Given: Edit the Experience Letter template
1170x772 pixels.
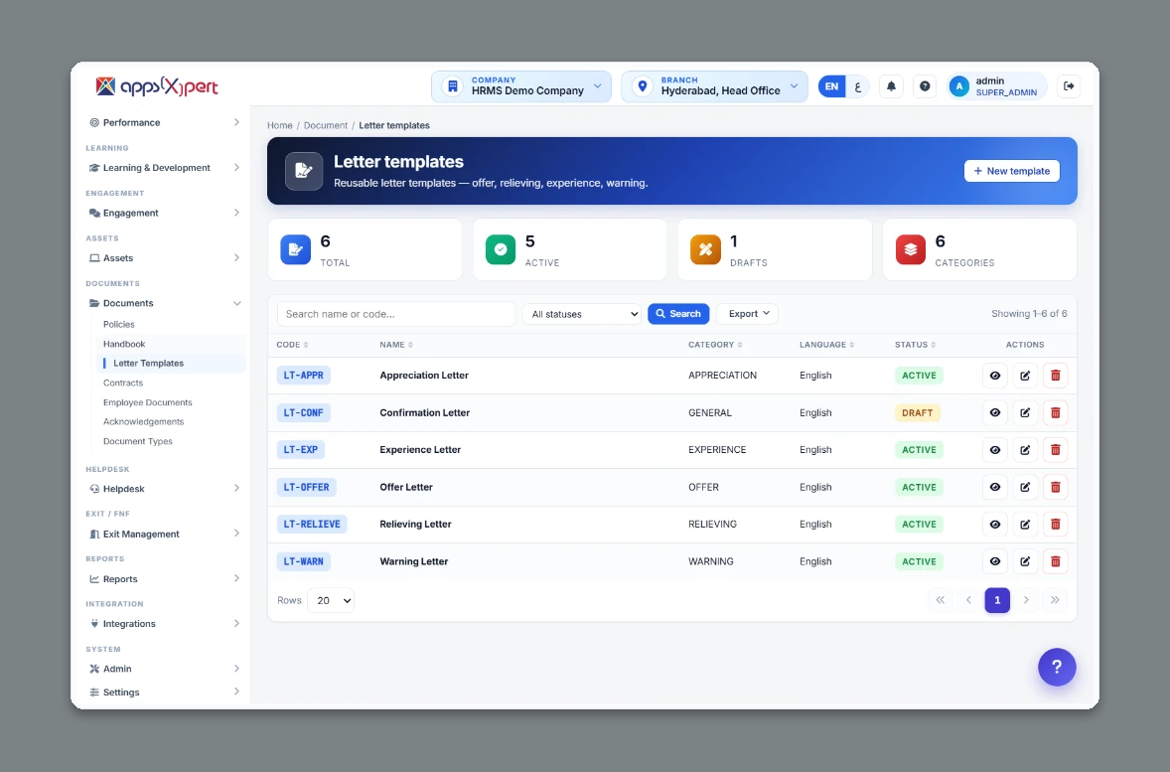Looking at the screenshot, I should click(1025, 450).
